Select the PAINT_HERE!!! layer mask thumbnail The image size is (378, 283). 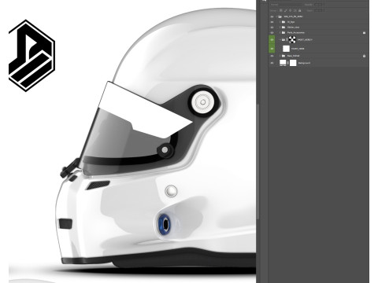pos(292,40)
